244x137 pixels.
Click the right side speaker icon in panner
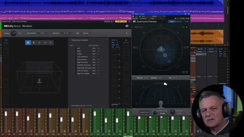[x=186, y=47]
